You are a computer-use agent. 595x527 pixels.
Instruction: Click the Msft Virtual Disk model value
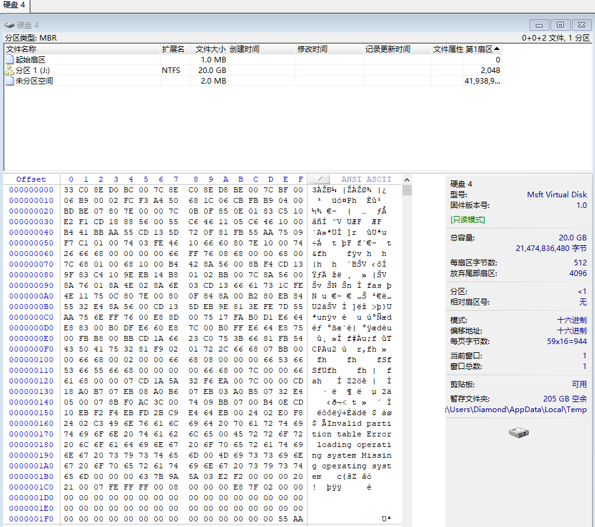coord(557,195)
